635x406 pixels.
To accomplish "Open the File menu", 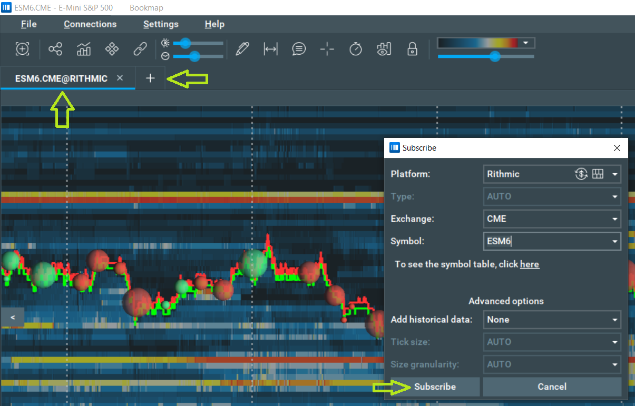I will tap(28, 24).
